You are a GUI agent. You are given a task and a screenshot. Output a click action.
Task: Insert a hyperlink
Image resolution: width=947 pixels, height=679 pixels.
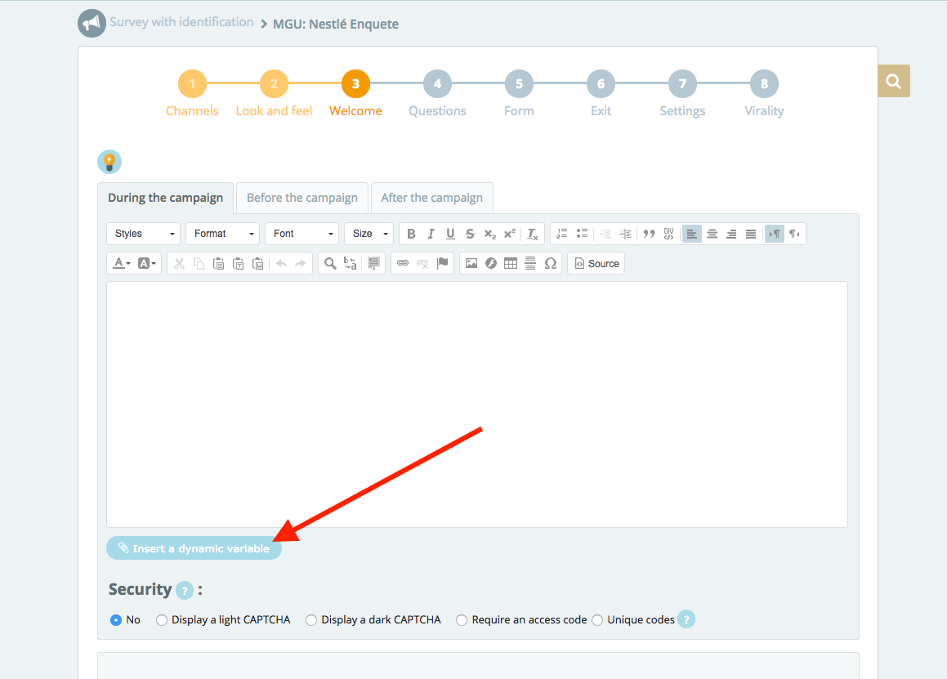click(x=403, y=263)
